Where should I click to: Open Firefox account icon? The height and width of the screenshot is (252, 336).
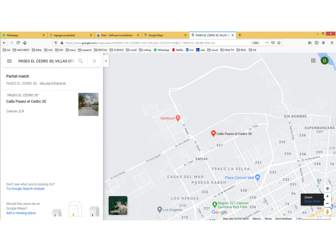coord(323,43)
